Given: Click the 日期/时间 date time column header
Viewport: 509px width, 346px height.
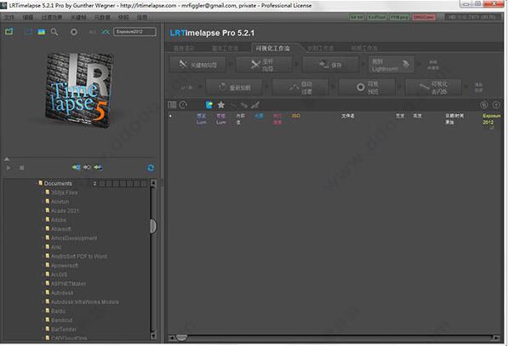Looking at the screenshot, I should [455, 119].
